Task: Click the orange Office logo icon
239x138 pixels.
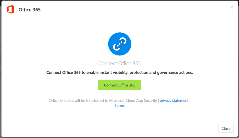Action: [x=11, y=9]
